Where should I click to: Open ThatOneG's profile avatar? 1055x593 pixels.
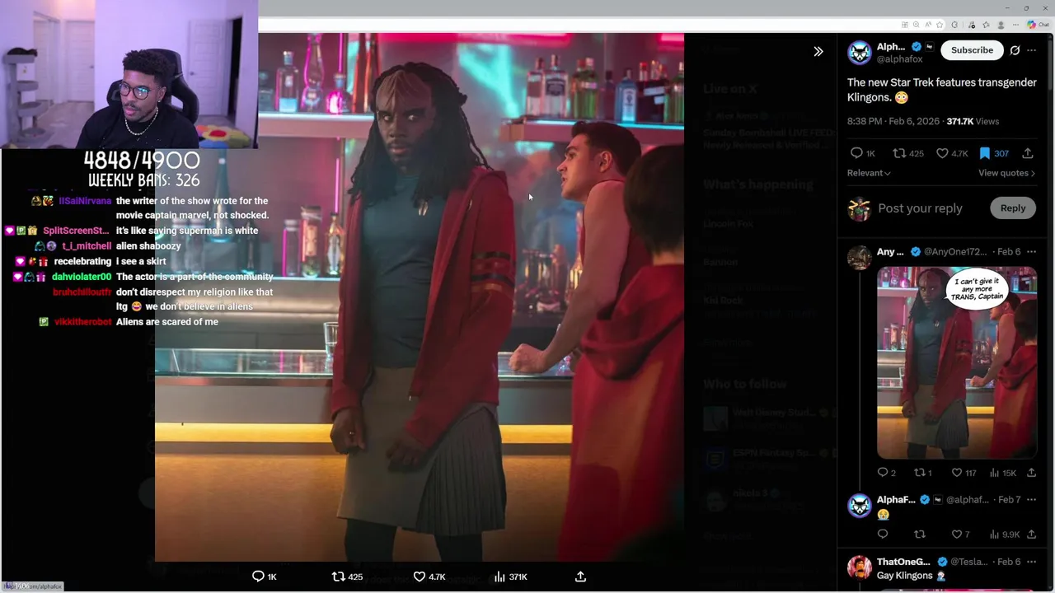coord(860,567)
